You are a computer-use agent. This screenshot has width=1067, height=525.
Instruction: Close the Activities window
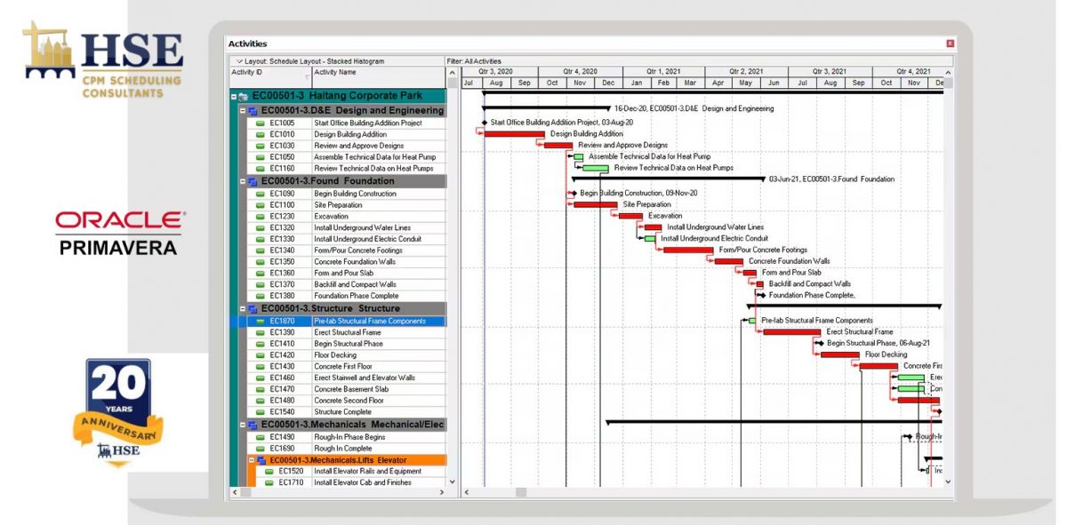point(951,44)
